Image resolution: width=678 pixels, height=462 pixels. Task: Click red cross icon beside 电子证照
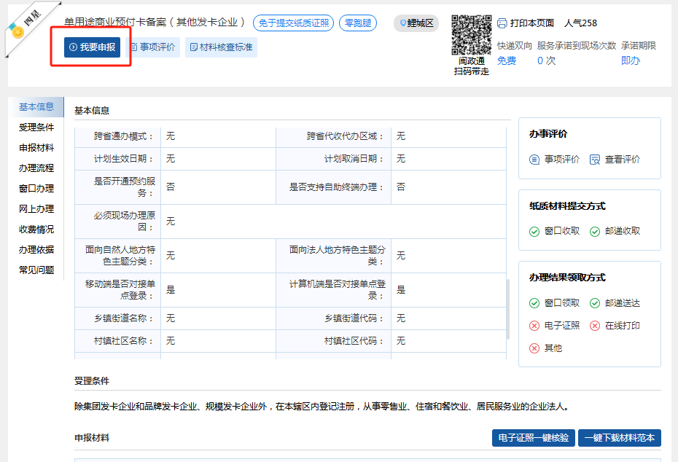(x=534, y=326)
